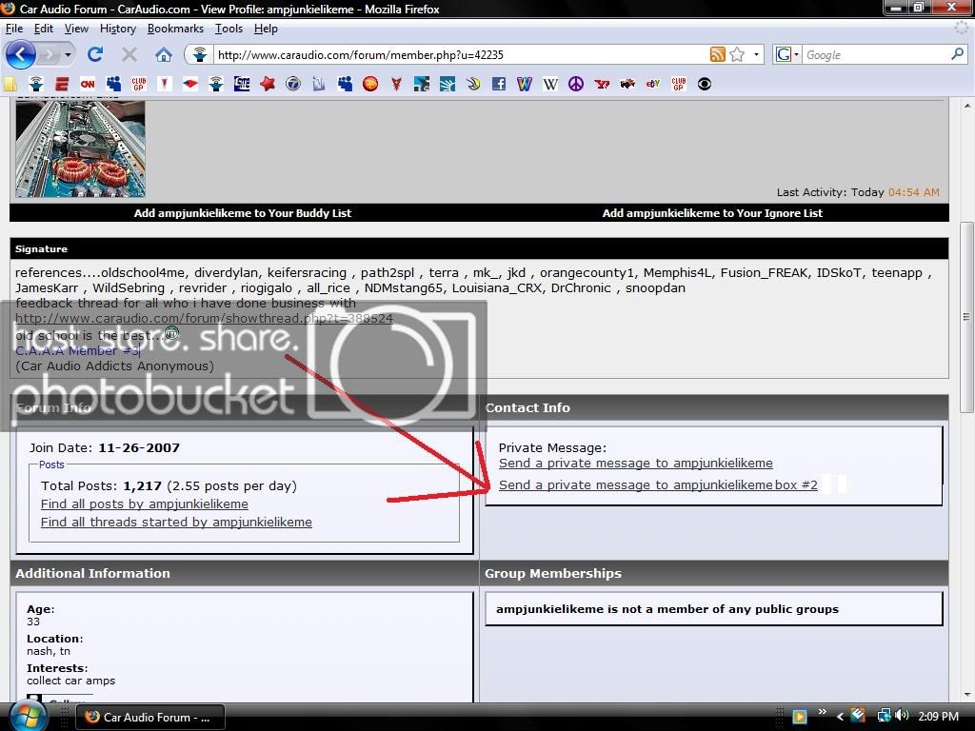Image resolution: width=975 pixels, height=731 pixels.
Task: Click the scrollbar up arrow
Action: (966, 106)
